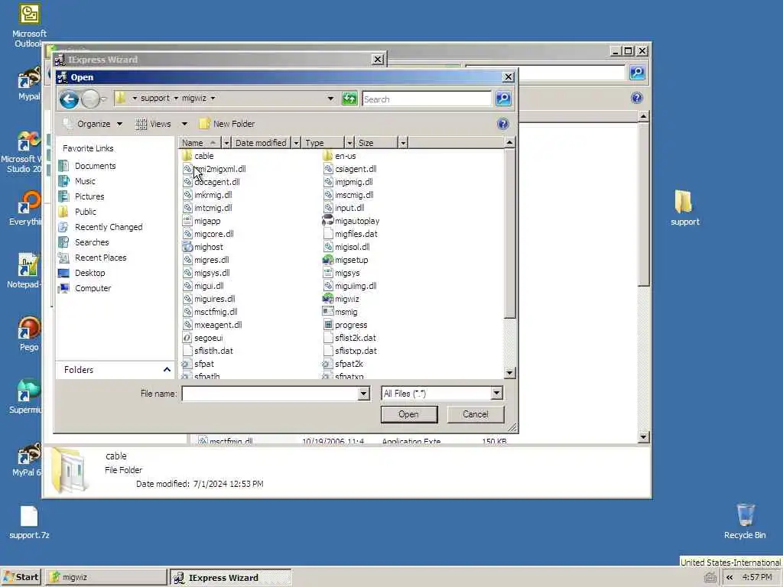Click the support.7z archive on desktop
Viewport: 783px width, 587px height.
coord(29,522)
